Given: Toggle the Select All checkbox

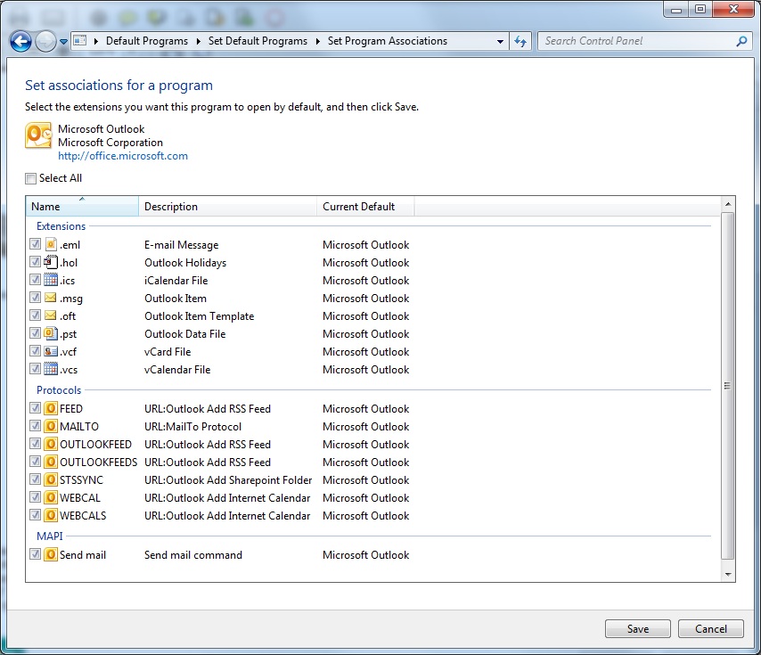Looking at the screenshot, I should click(30, 178).
